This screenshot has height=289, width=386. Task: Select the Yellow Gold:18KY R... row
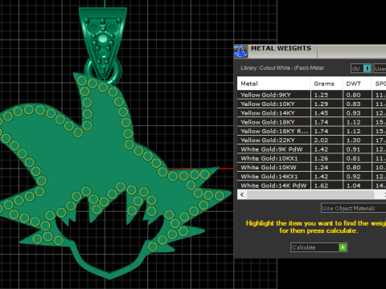[311, 131]
